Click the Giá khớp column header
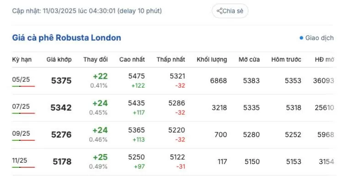This screenshot has width=343, height=176. pyautogui.click(x=59, y=59)
